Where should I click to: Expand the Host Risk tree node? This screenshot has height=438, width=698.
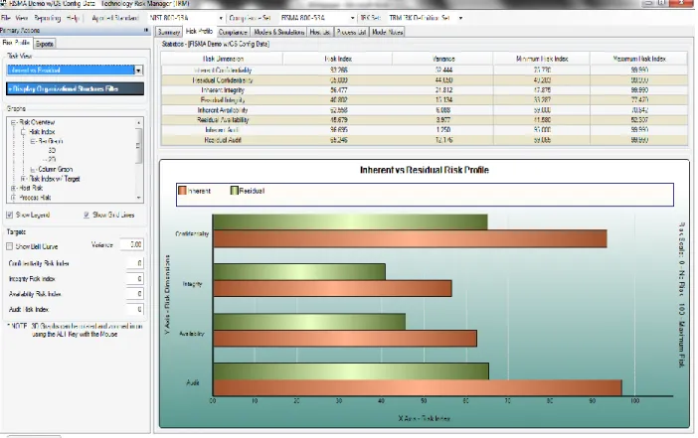tap(13, 188)
